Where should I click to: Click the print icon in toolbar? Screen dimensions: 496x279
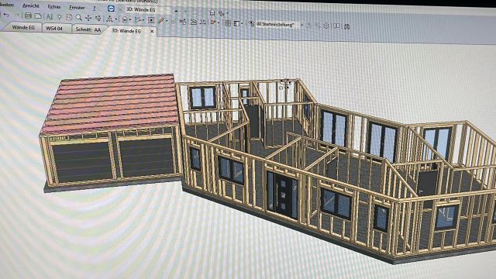pyautogui.click(x=28, y=15)
